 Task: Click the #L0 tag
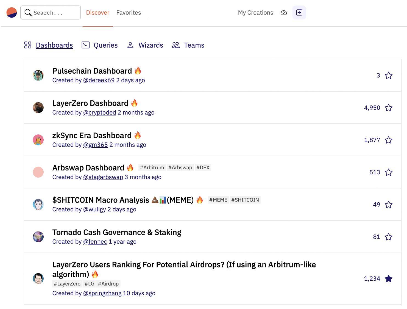click(89, 284)
